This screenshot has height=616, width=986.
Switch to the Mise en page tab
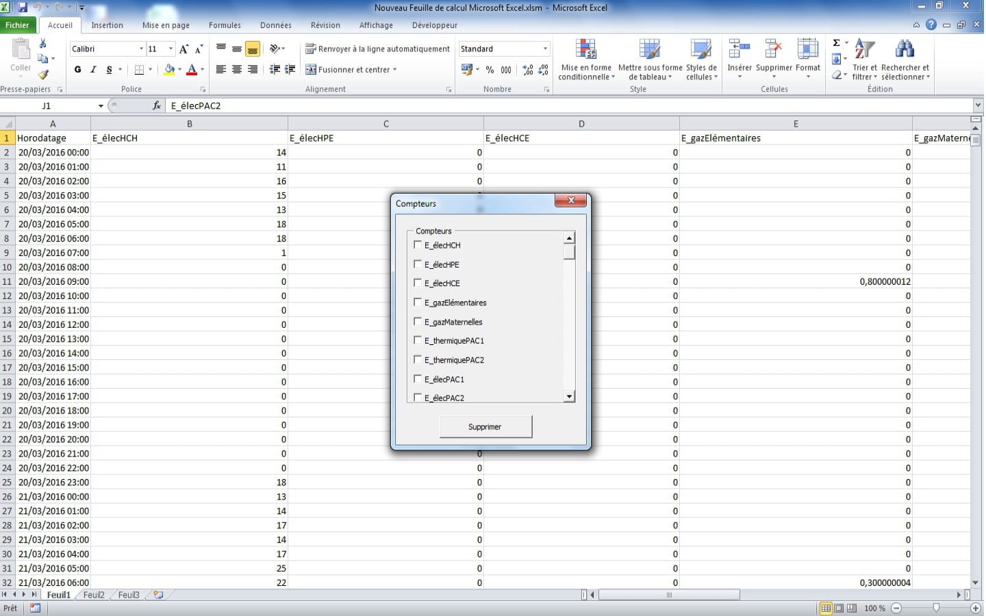coord(166,25)
